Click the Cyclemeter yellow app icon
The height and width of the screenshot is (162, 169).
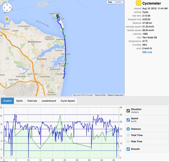click(x=138, y=3)
